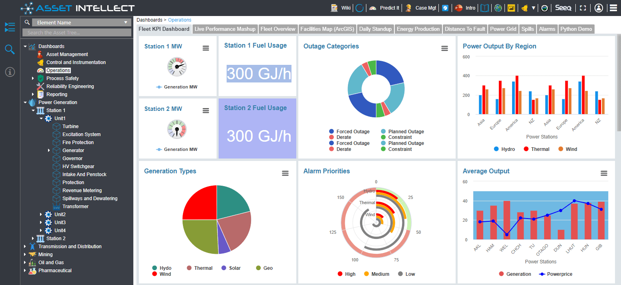Open the user account icon top right

pos(599,8)
